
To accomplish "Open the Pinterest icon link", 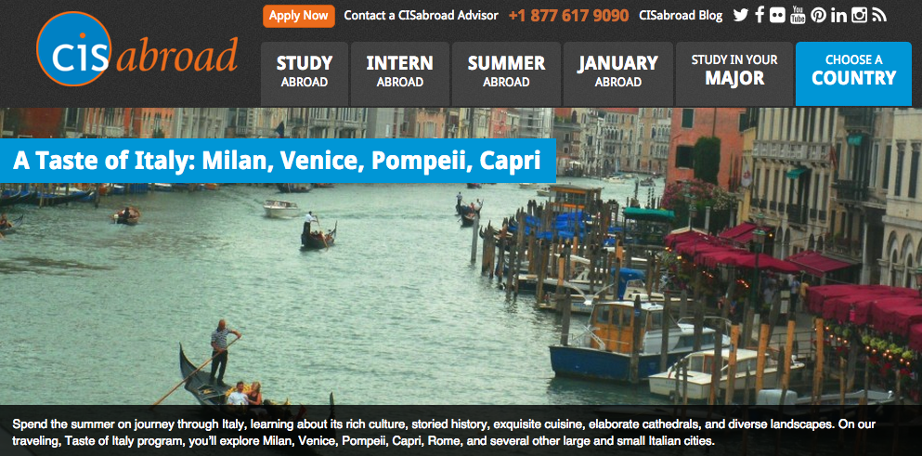I will tap(818, 15).
